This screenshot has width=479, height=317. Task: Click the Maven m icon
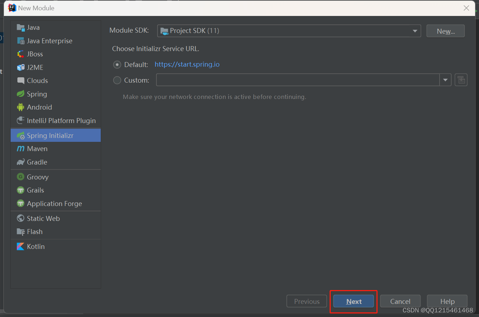pyautogui.click(x=21, y=149)
